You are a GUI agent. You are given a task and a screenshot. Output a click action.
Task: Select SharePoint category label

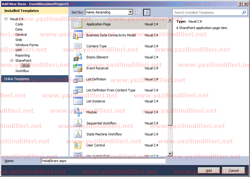coord(23,61)
